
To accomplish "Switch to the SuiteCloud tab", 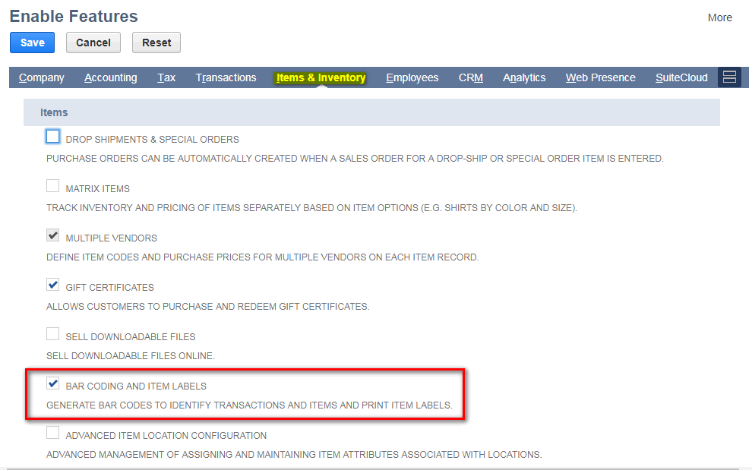I will [x=681, y=77].
